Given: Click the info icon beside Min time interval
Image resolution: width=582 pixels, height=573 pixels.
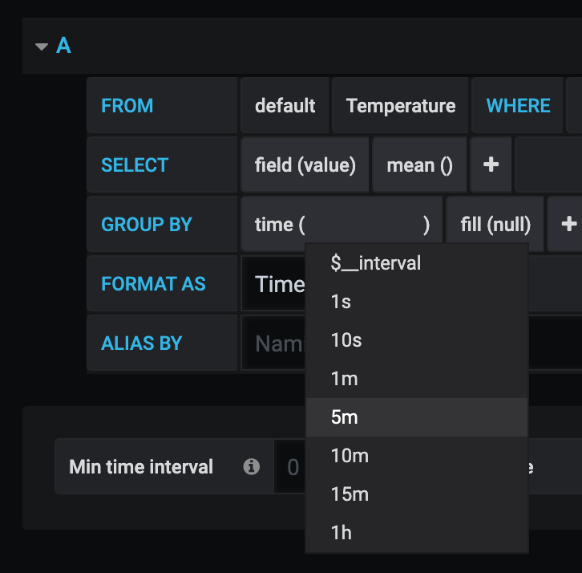Looking at the screenshot, I should [x=252, y=466].
